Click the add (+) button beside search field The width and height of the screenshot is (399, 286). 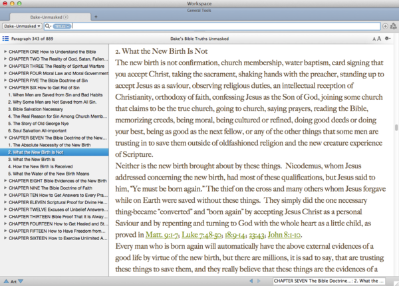(385, 26)
